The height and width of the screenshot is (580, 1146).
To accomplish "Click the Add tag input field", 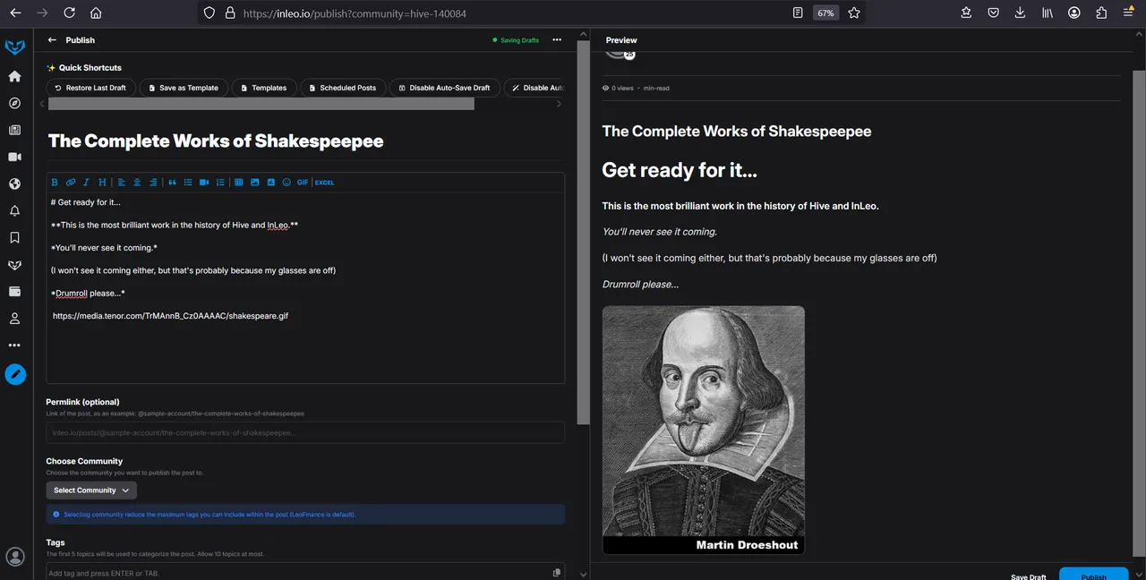I will pos(305,572).
